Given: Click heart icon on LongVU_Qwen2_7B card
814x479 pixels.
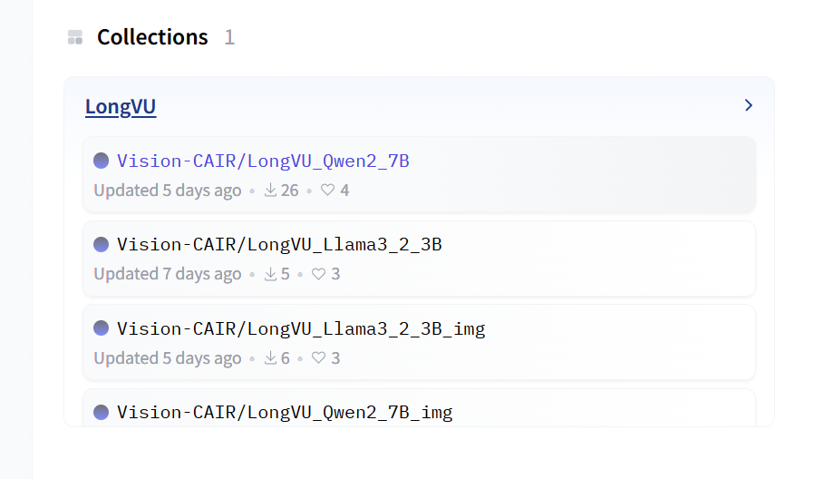Looking at the screenshot, I should [x=328, y=191].
